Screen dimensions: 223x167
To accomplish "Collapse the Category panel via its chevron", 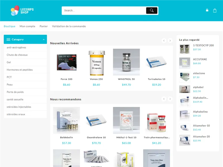I will [x=44, y=39].
